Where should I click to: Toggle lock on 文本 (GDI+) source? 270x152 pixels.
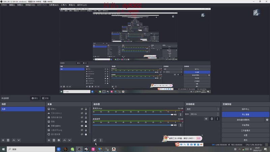click(86, 126)
